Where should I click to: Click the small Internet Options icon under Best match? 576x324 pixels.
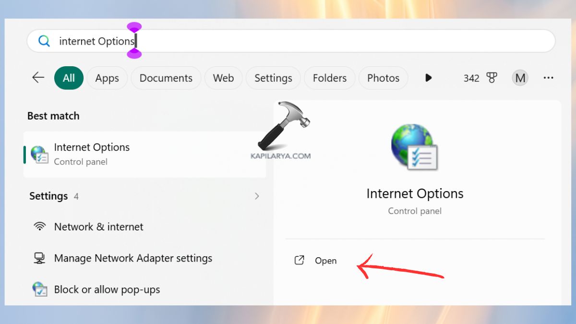click(x=38, y=154)
